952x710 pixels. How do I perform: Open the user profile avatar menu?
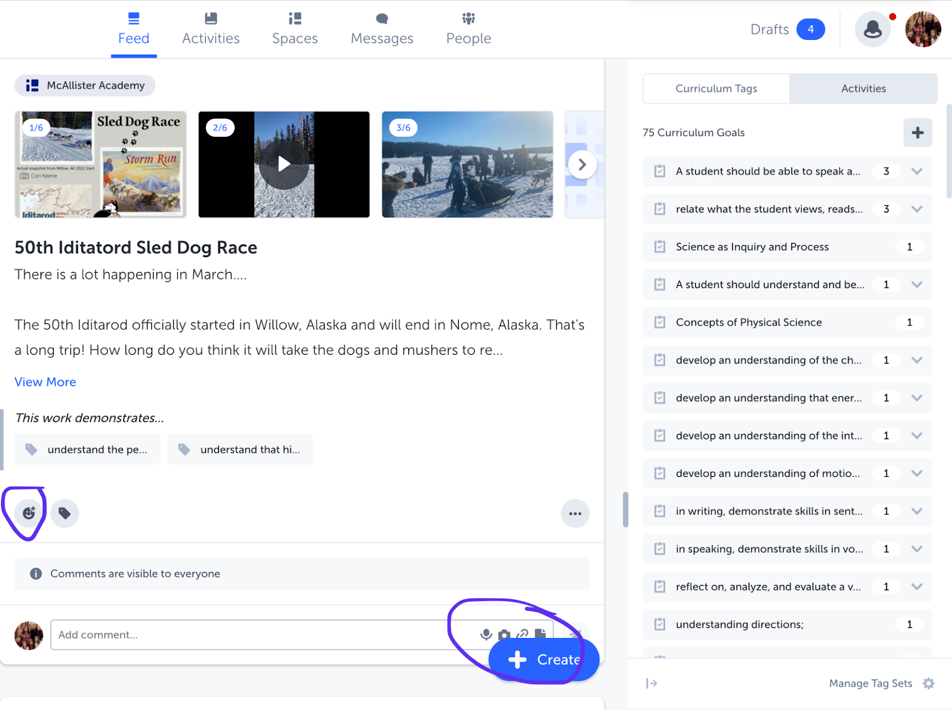coord(923,29)
